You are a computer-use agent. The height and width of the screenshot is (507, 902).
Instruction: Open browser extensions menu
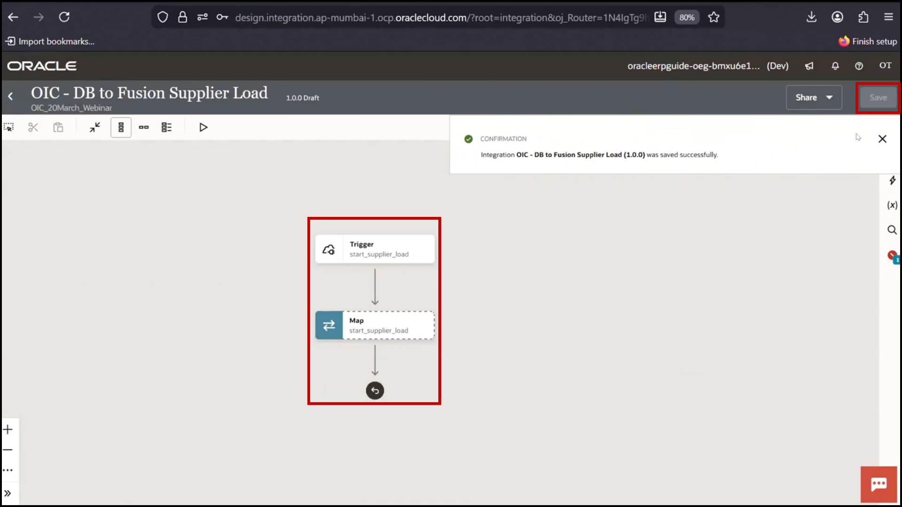pos(863,17)
